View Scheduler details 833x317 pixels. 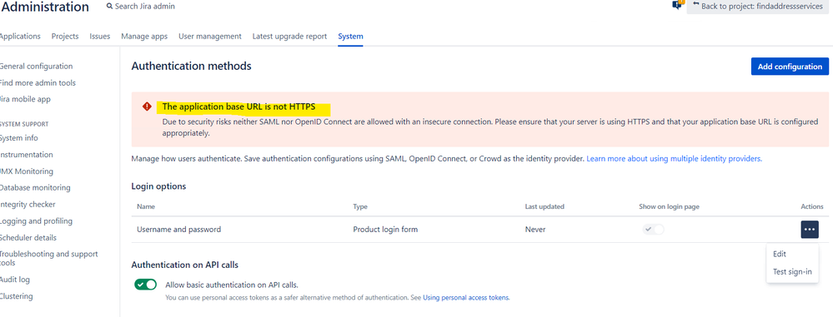pos(28,237)
